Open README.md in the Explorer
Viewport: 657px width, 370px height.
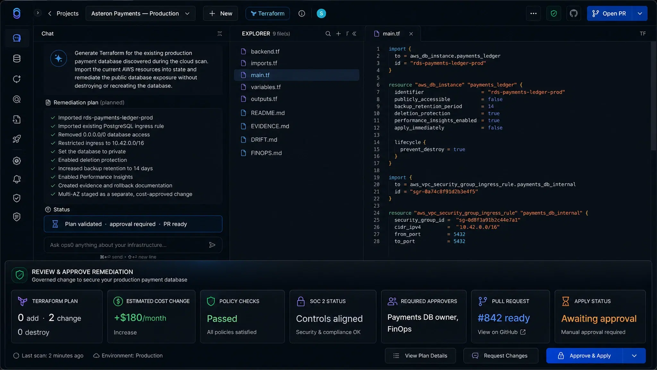point(297,113)
